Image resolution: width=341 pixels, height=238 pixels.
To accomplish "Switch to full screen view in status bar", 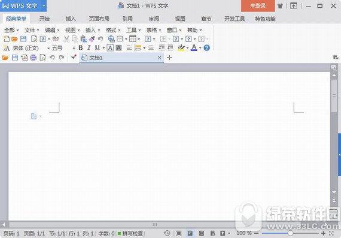I will coord(178,233).
